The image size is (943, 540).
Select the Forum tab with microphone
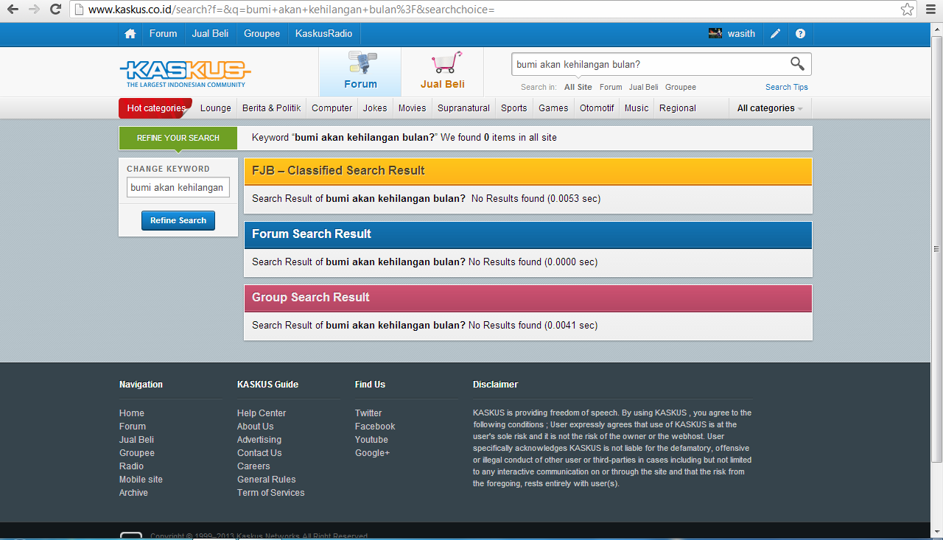point(360,71)
